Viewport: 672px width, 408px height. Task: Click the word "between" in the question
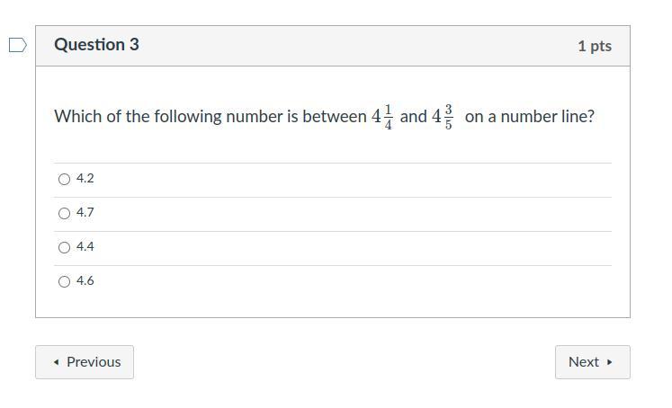pyautogui.click(x=334, y=117)
